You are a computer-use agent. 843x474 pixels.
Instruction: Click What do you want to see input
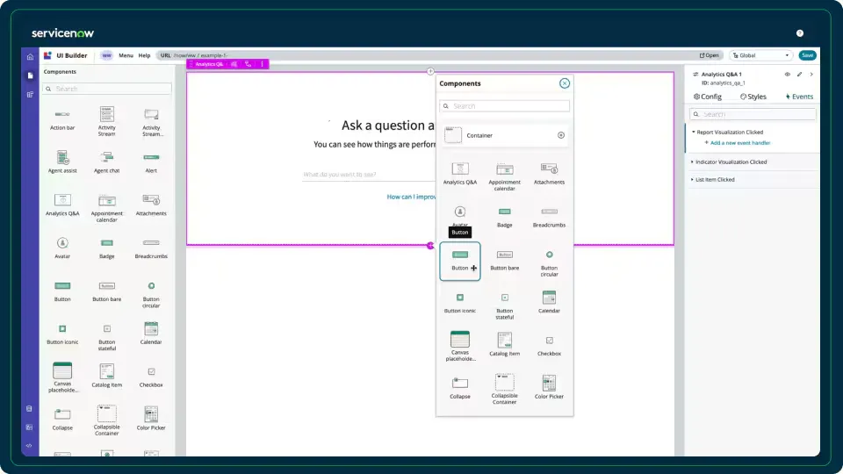point(369,175)
